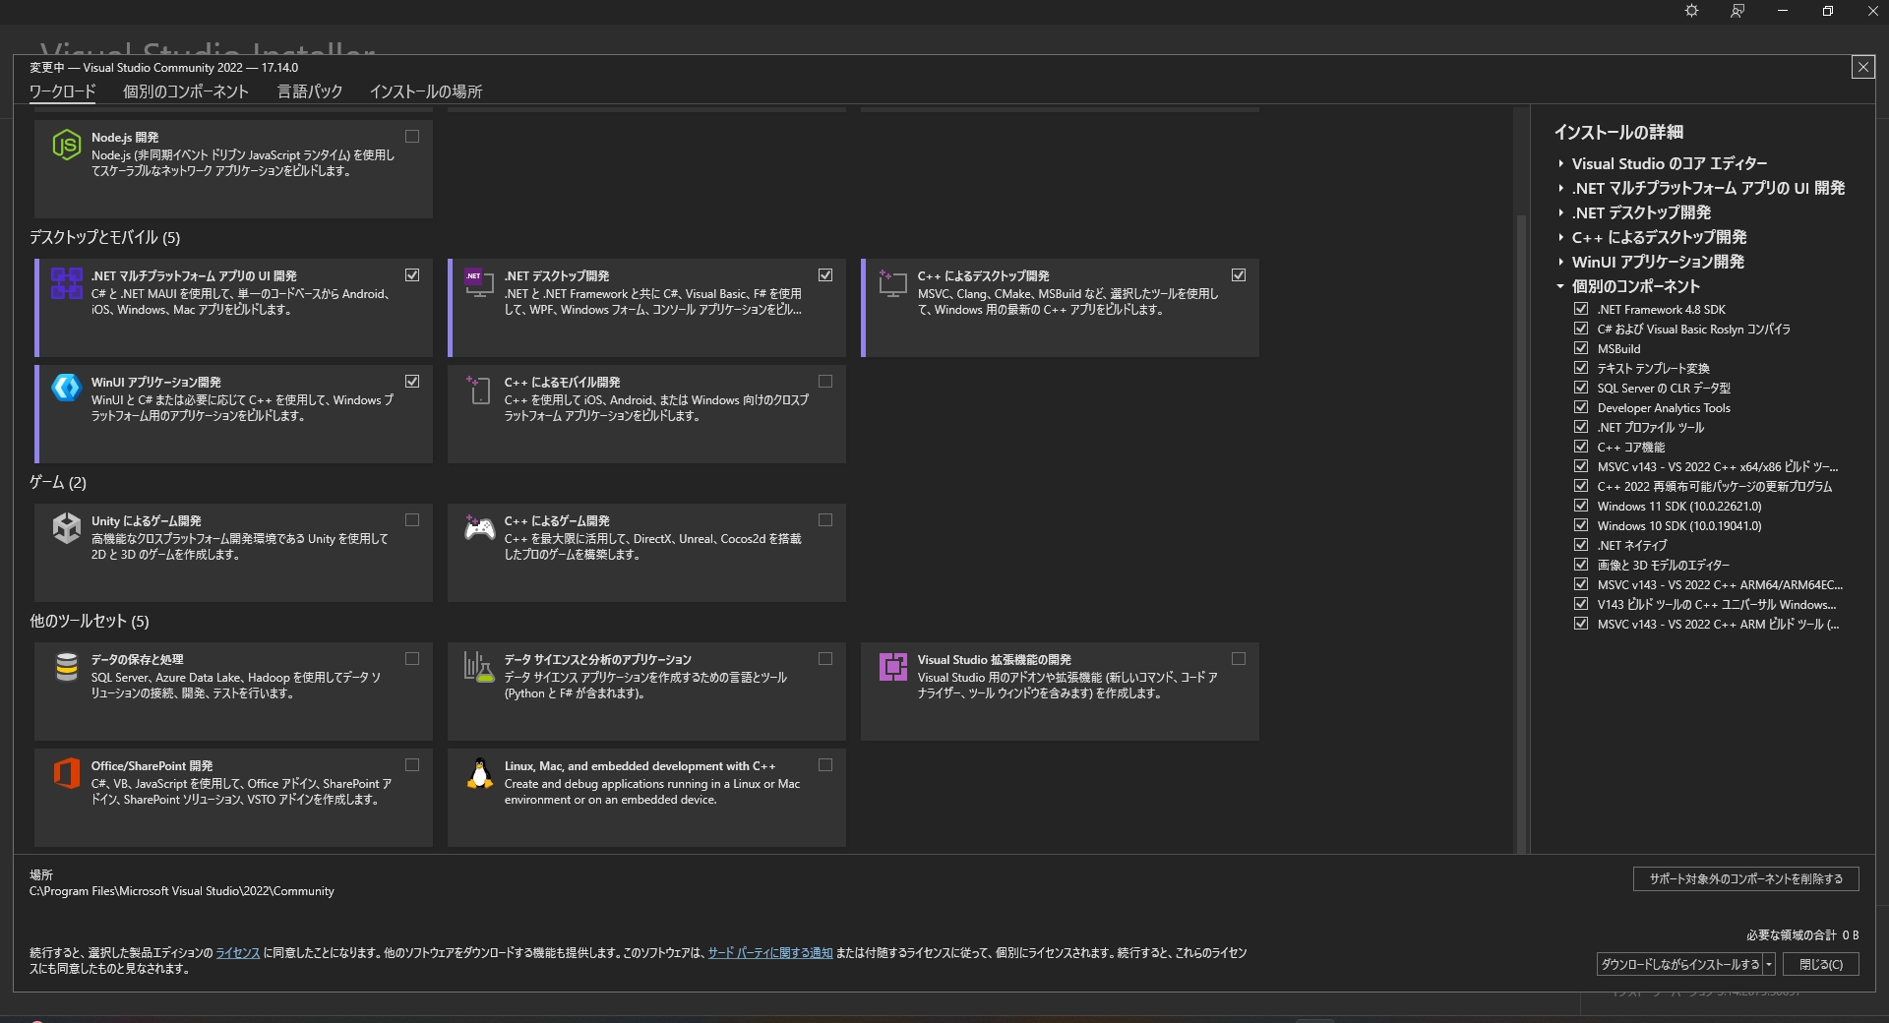Image resolution: width=1889 pixels, height=1023 pixels.
Task: Click the データ サイエンス flask icon
Action: [479, 667]
